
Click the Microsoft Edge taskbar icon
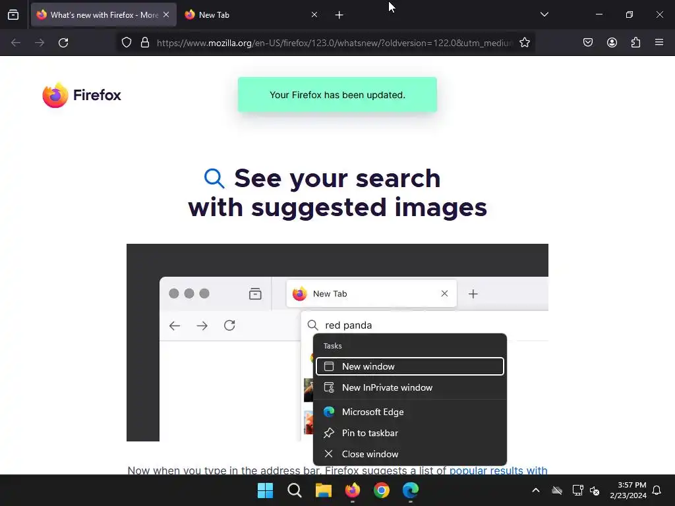click(410, 490)
